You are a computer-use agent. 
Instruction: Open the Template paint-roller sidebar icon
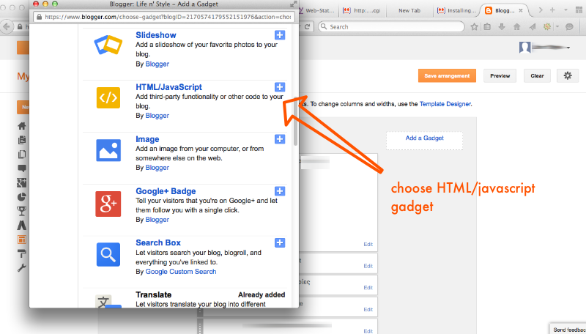click(22, 253)
